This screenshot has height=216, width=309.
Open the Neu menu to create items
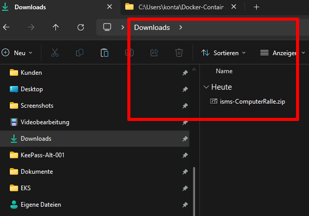coord(18,53)
